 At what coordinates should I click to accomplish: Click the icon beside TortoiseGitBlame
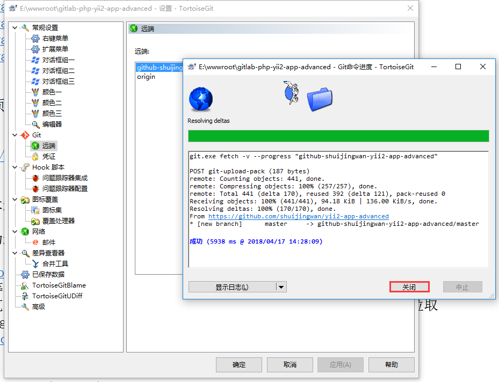(x=25, y=285)
